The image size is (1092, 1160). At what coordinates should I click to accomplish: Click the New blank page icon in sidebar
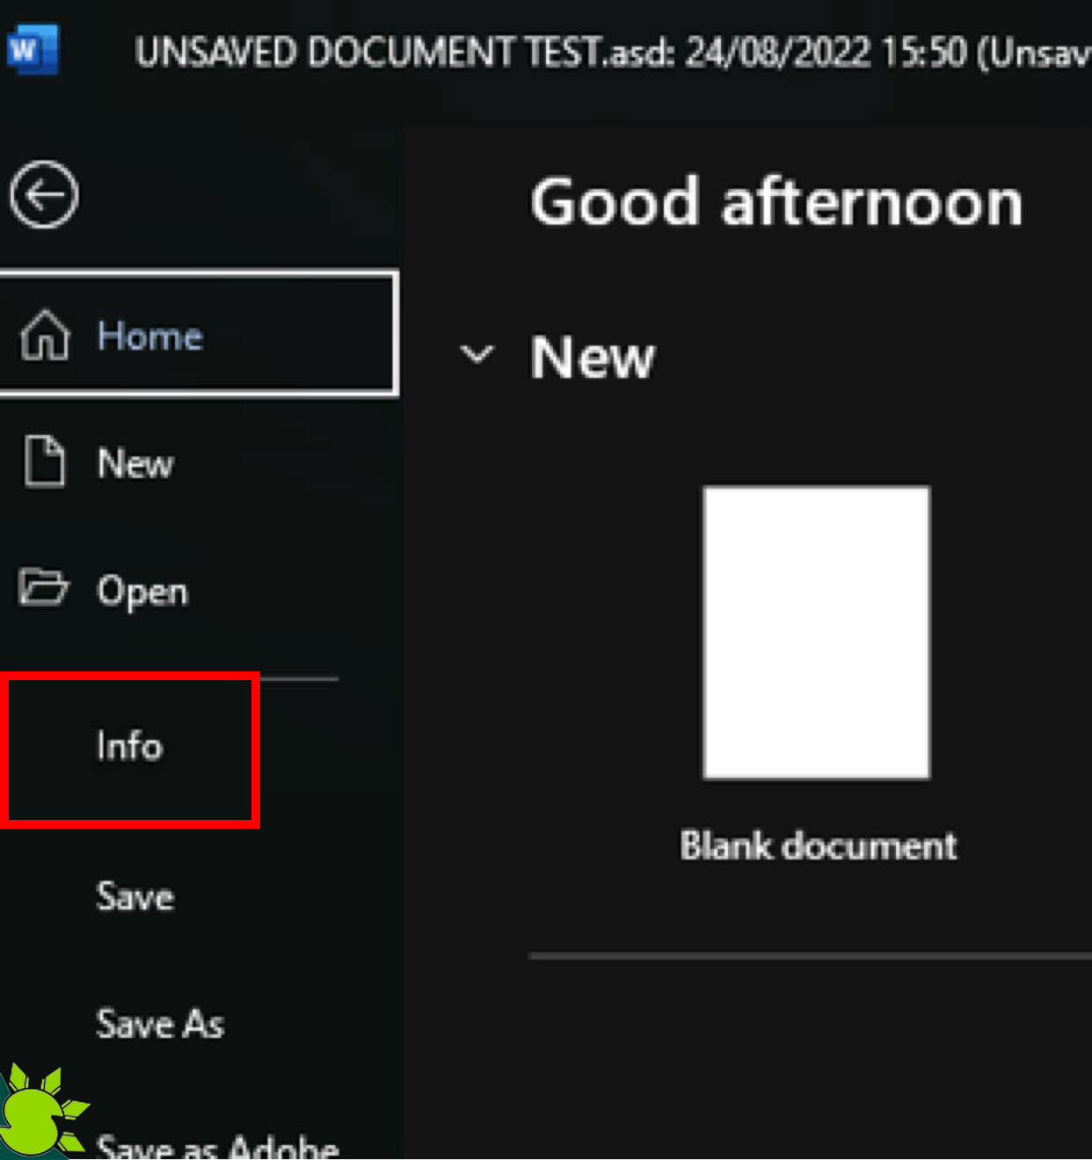click(x=46, y=463)
